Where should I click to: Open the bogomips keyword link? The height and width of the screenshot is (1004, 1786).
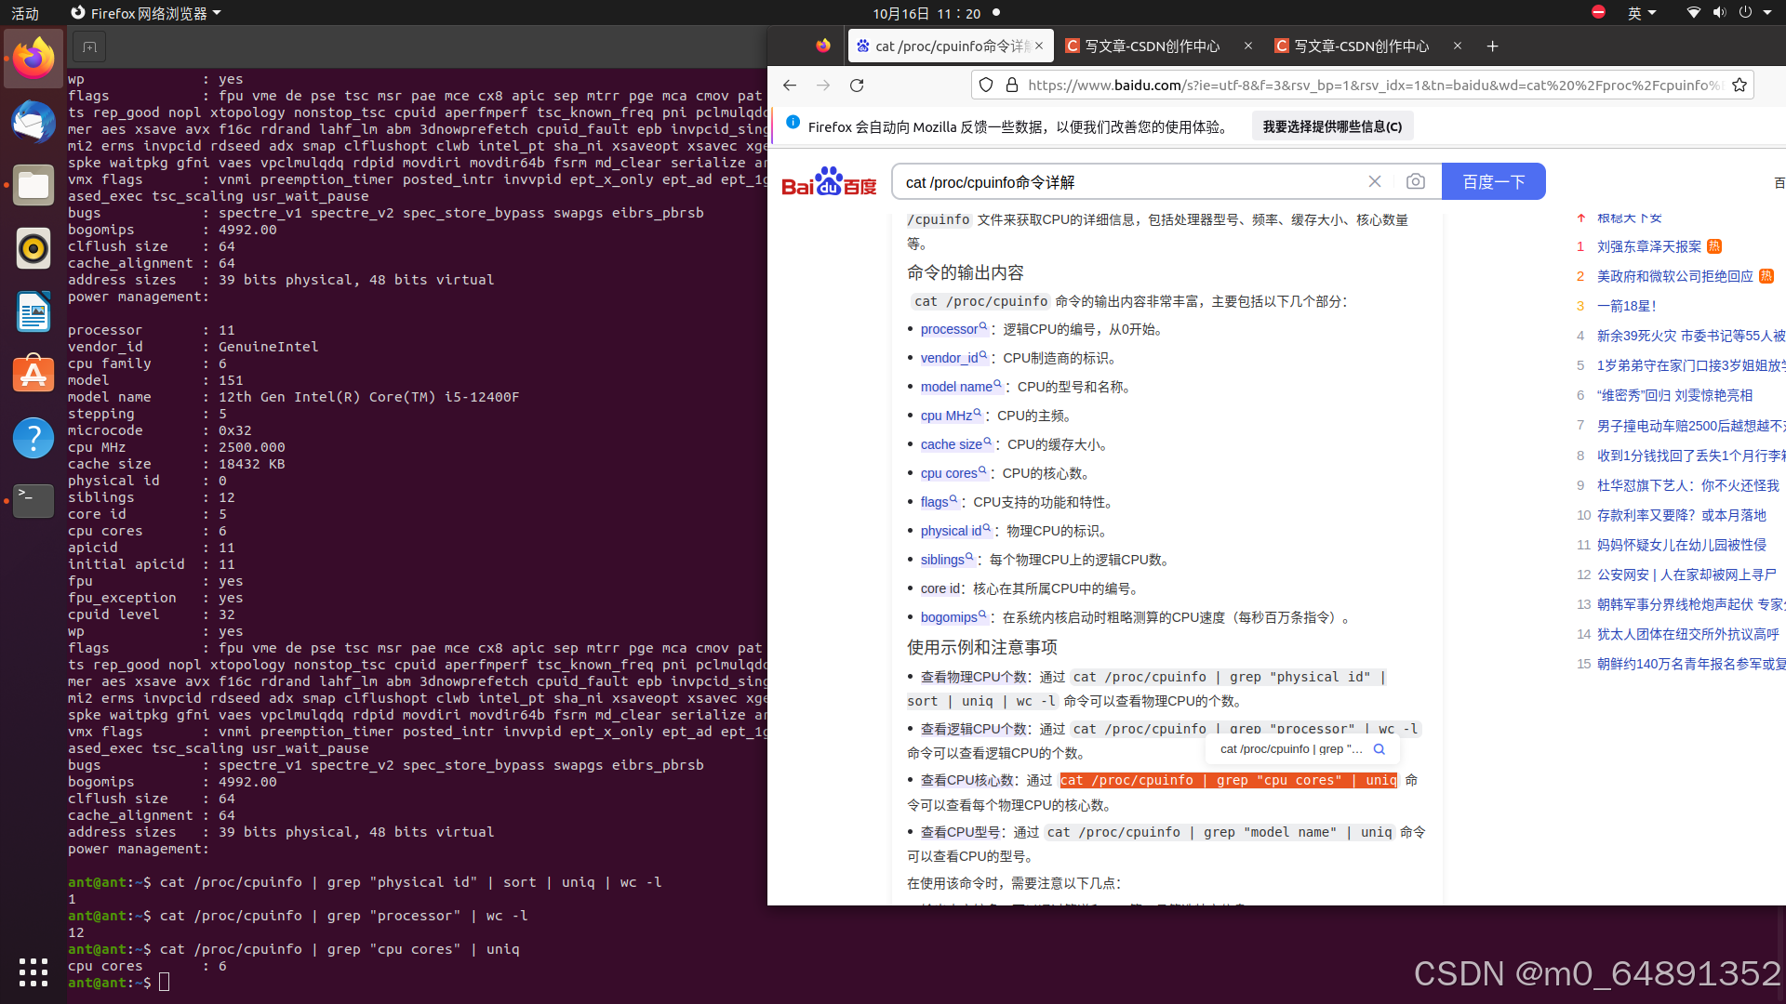(x=949, y=617)
